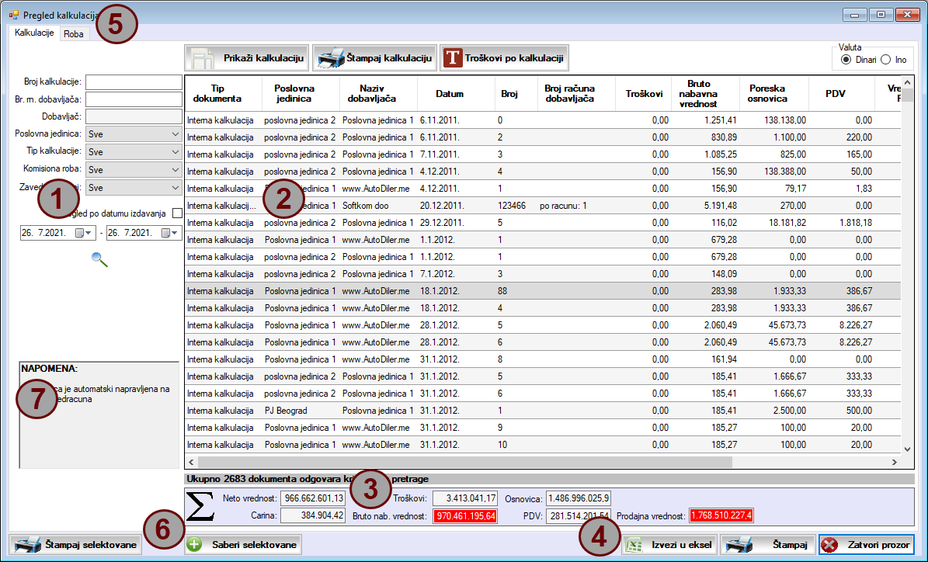Click the Broj kalkulacije input field
This screenshot has height=562, width=928.
(134, 82)
